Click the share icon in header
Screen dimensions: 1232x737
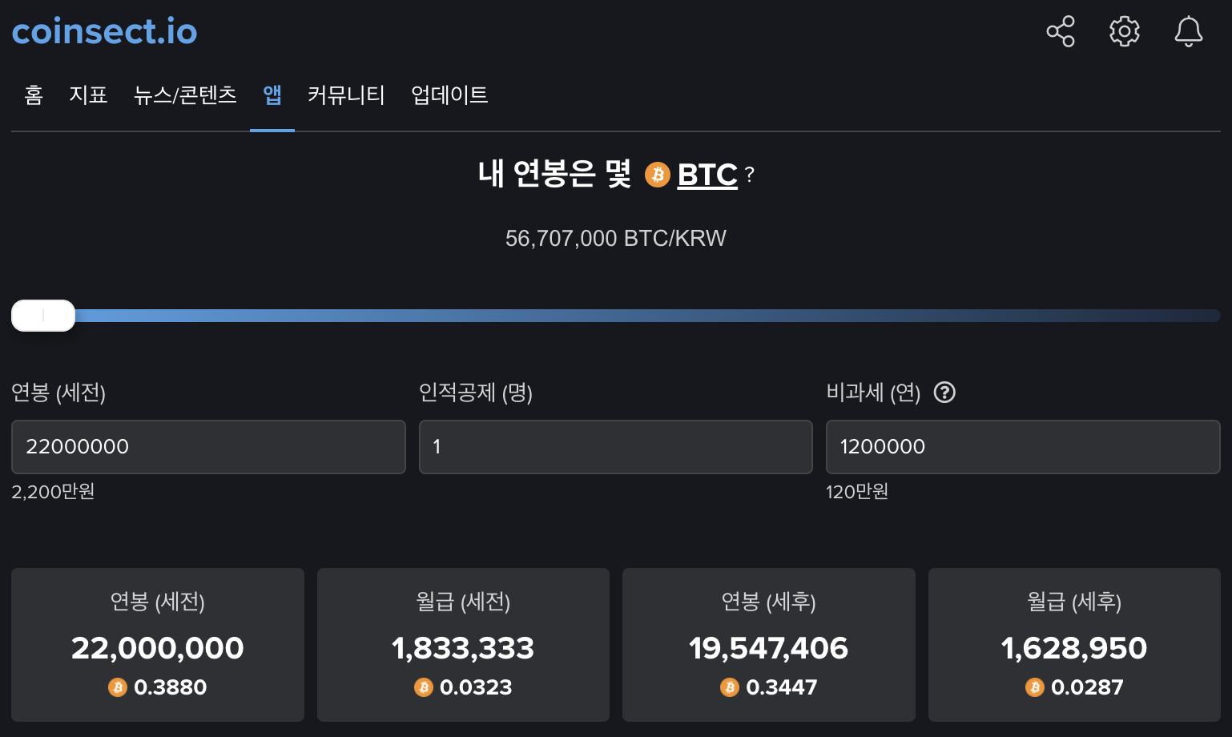pyautogui.click(x=1061, y=31)
